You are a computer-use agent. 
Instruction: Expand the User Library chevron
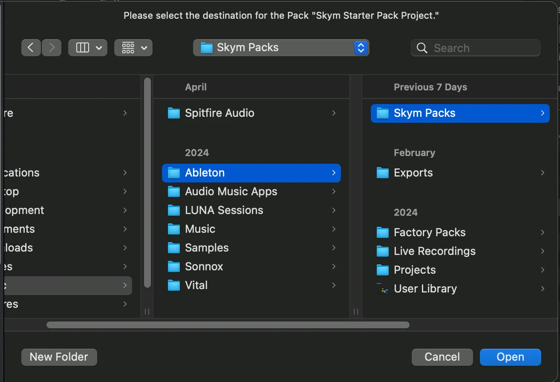pos(543,289)
